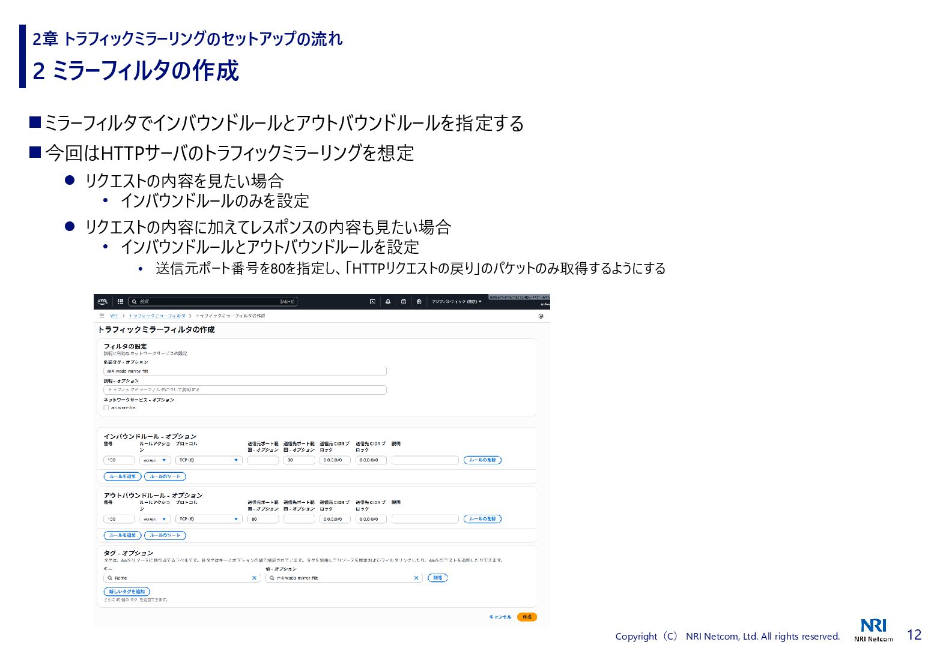Image resolution: width=937 pixels, height=648 pixels.
Task: Click the slide title 2 ミラーフィルタの作成
Action: pos(136,71)
